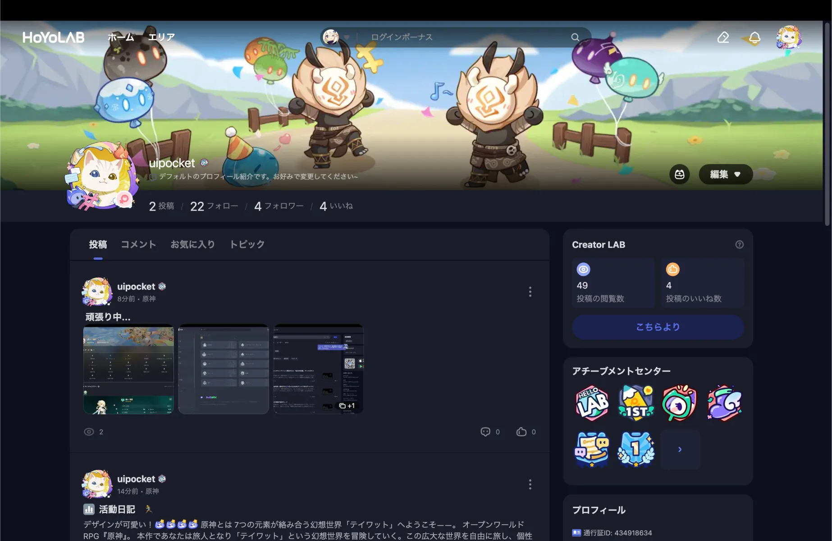Click the search magnifier icon
The height and width of the screenshot is (541, 832).
coord(575,37)
